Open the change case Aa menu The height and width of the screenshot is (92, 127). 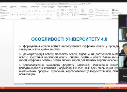(30, 15)
